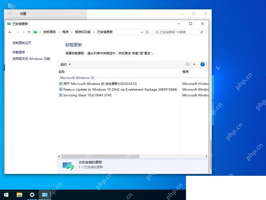Minimize the 设置 window
Viewport: 266px width, 200px height.
click(x=182, y=14)
